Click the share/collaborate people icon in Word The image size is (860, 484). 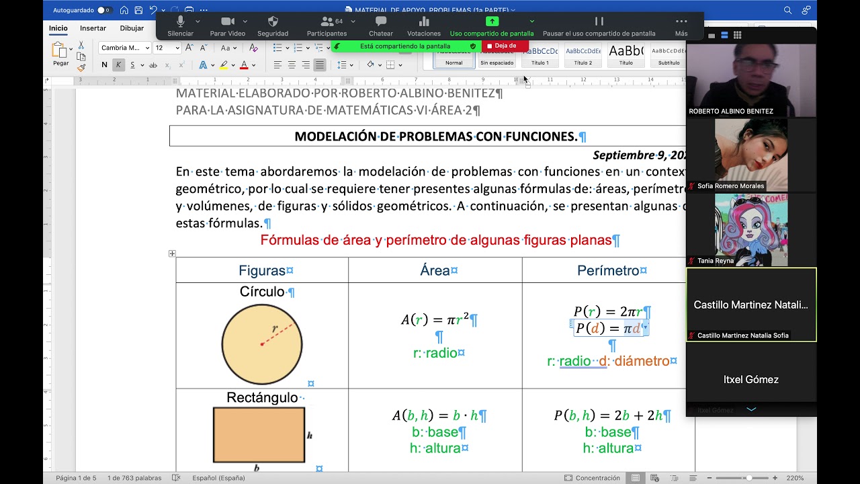click(x=806, y=10)
